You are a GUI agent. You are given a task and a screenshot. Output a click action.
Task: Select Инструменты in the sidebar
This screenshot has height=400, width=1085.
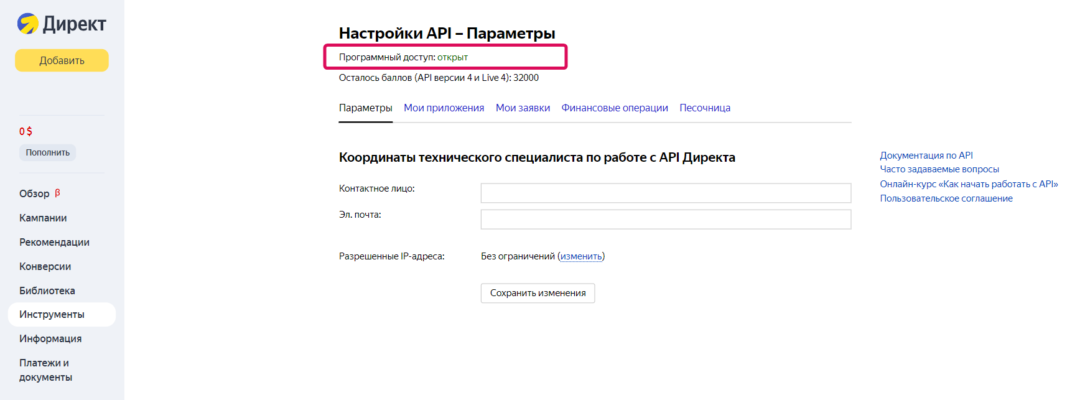pyautogui.click(x=52, y=314)
